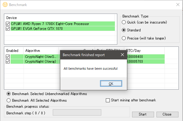183x121 pixels.
Task: Select Precise benchmark type
Action: [124, 38]
